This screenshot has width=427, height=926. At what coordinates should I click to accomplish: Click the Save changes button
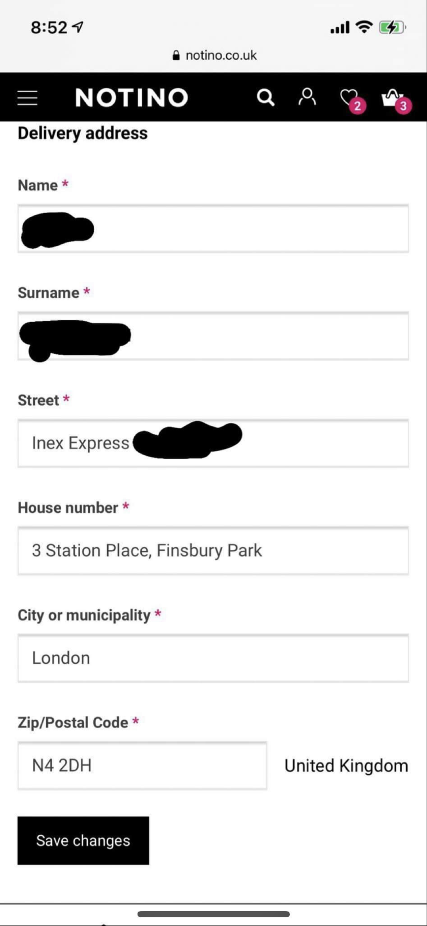(x=83, y=840)
